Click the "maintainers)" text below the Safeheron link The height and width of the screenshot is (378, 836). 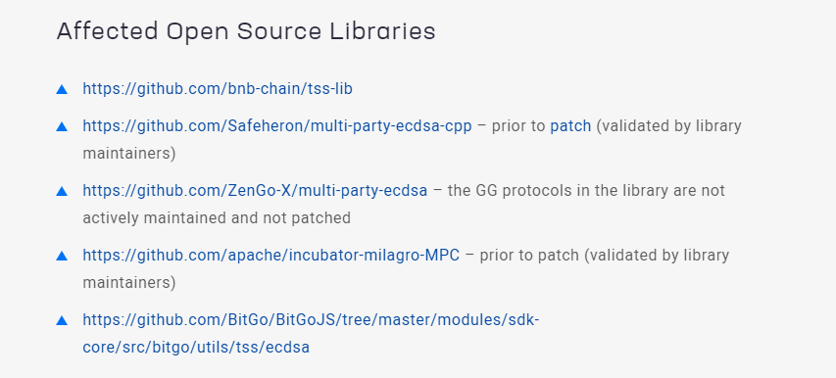[x=129, y=154]
